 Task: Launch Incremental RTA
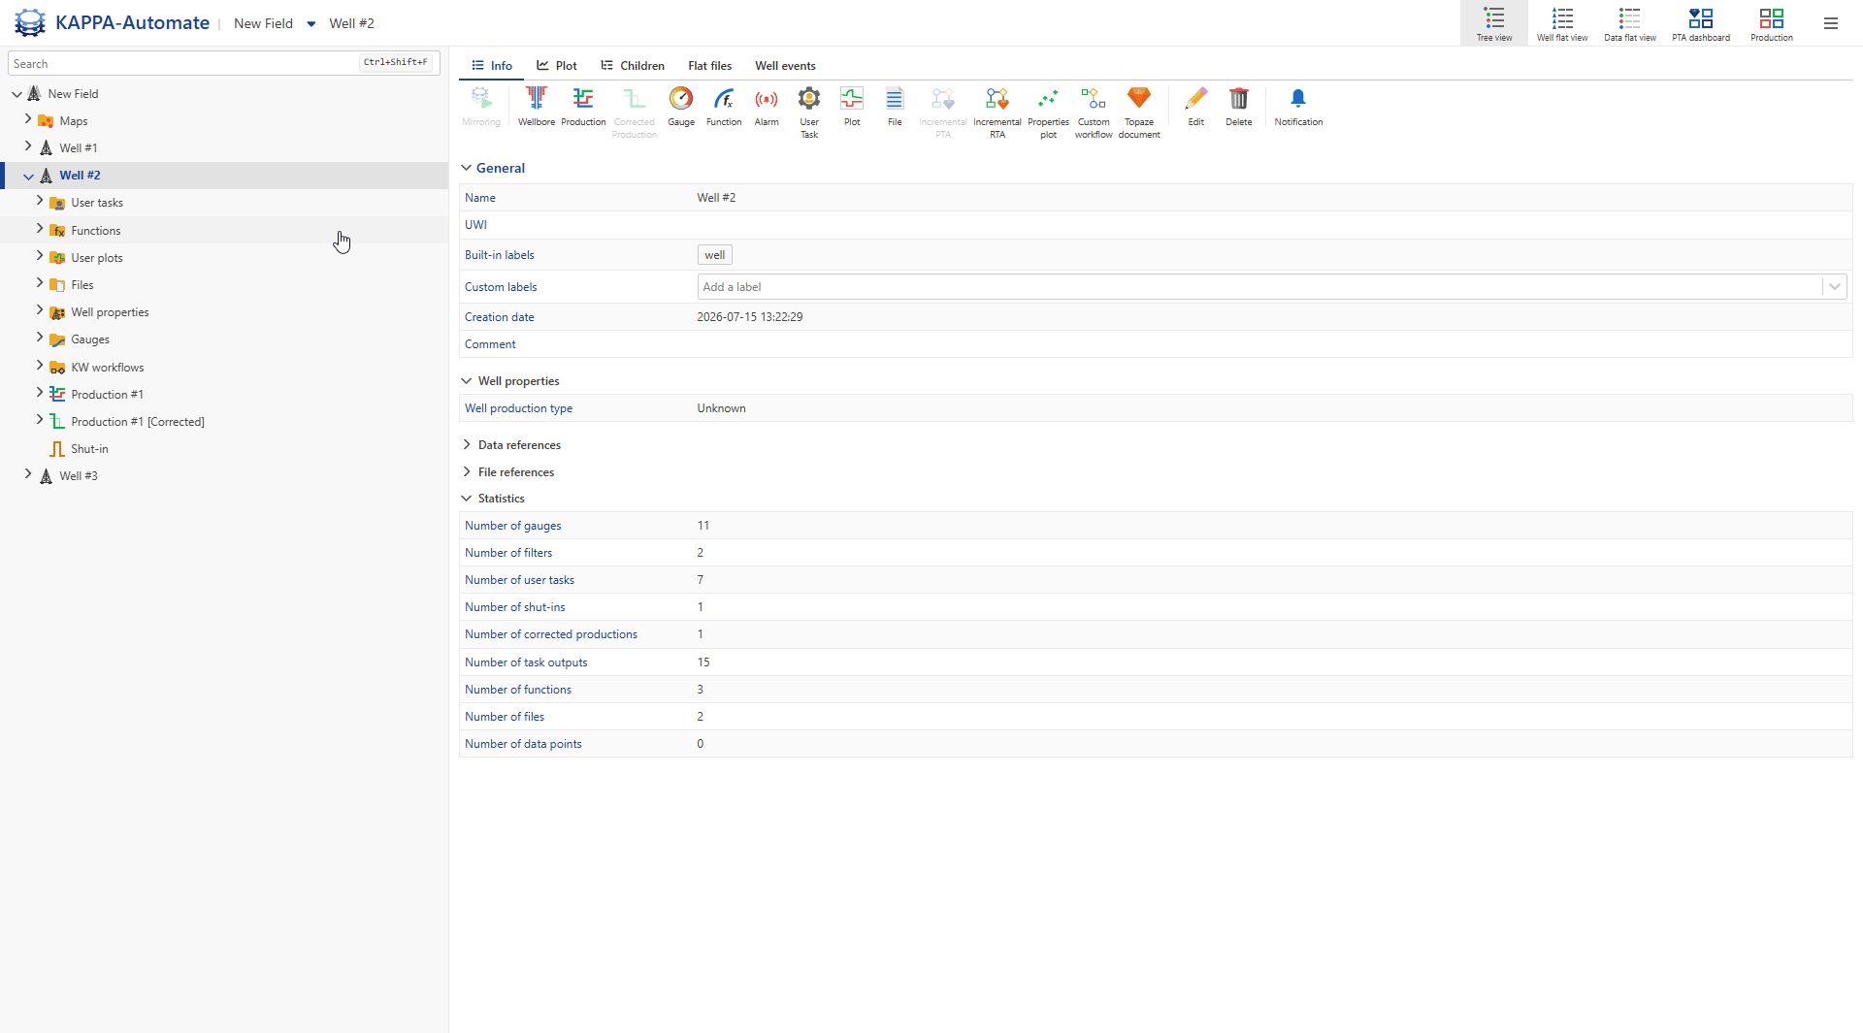tap(997, 113)
